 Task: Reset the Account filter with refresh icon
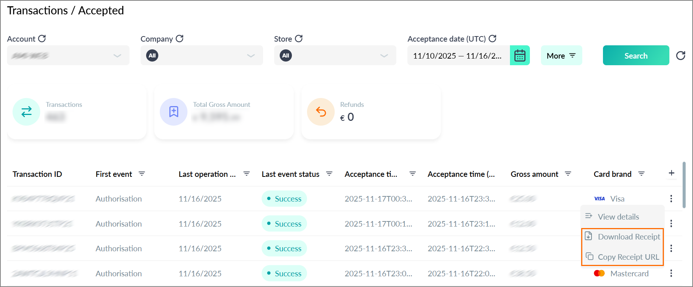click(42, 38)
